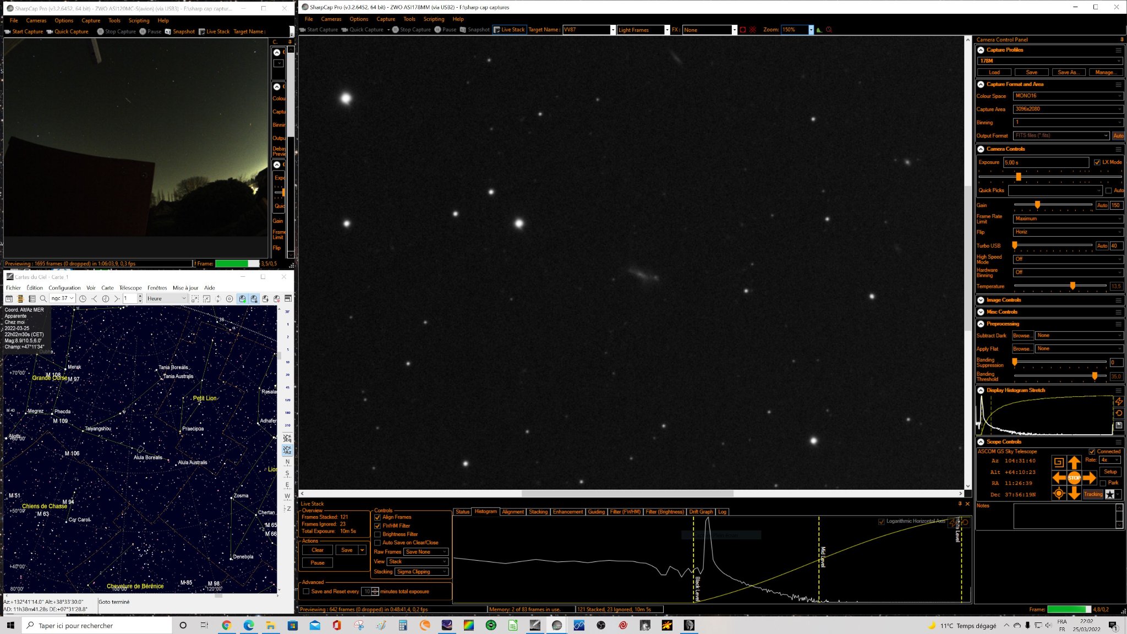
Task: Click the red focus-assistant icon after Zoom
Action: [829, 30]
